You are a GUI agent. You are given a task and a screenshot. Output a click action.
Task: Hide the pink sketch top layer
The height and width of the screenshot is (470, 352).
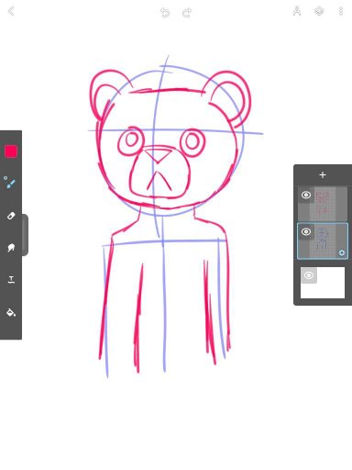pyautogui.click(x=306, y=195)
